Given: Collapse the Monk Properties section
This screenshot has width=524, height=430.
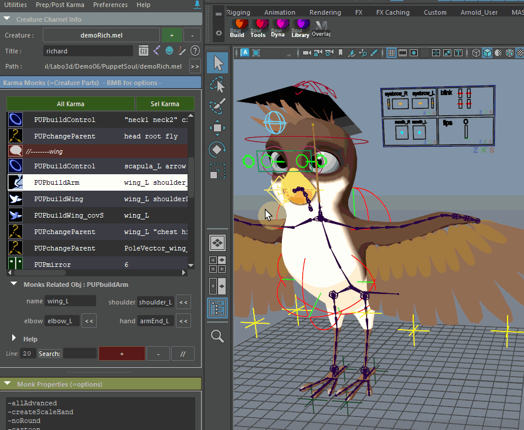Looking at the screenshot, I should coord(8,384).
